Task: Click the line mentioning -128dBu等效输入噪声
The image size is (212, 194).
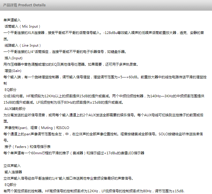Action: (x=104, y=33)
